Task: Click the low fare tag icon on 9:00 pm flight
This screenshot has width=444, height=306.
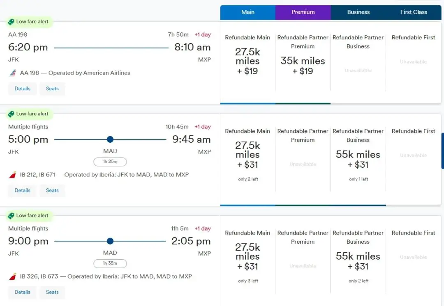Action: click(x=11, y=215)
